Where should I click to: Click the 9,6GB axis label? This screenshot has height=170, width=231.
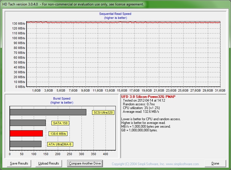pyautogui.click(x=85, y=90)
